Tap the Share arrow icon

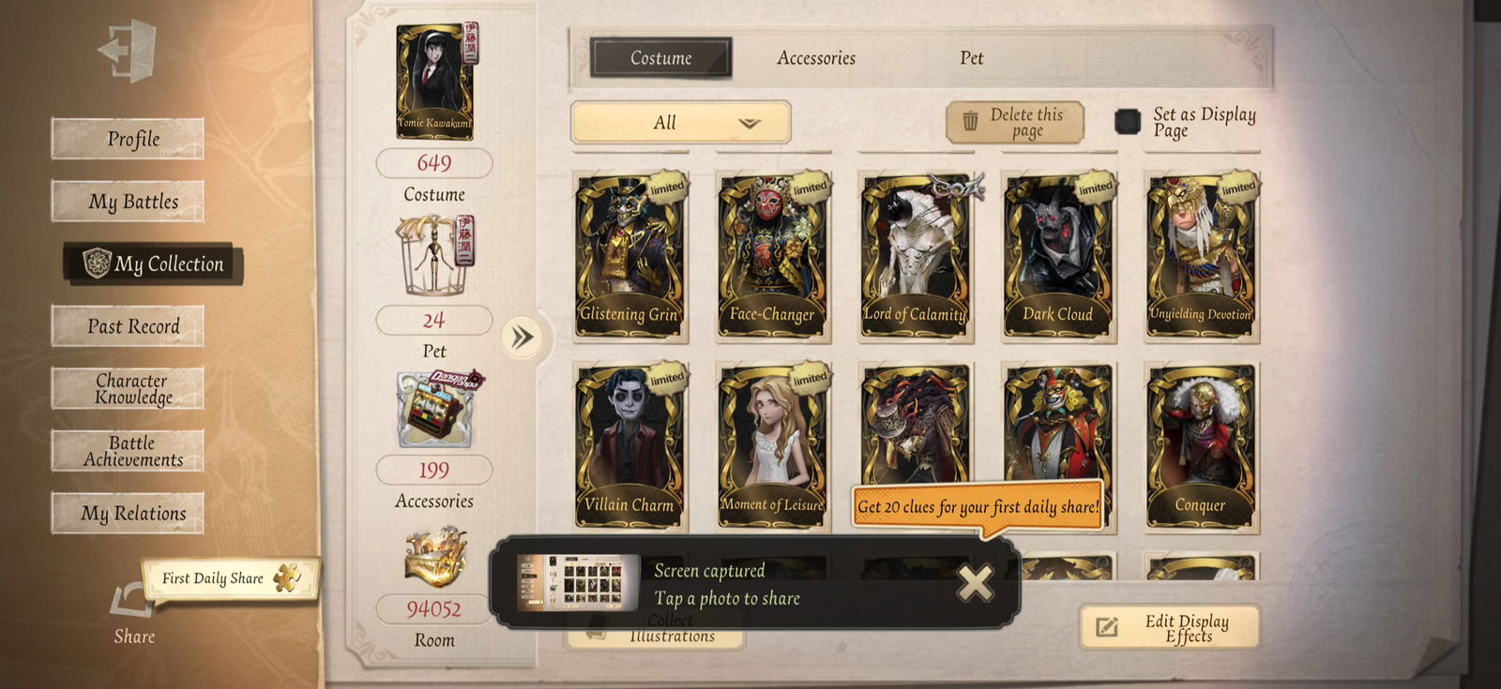(x=130, y=600)
